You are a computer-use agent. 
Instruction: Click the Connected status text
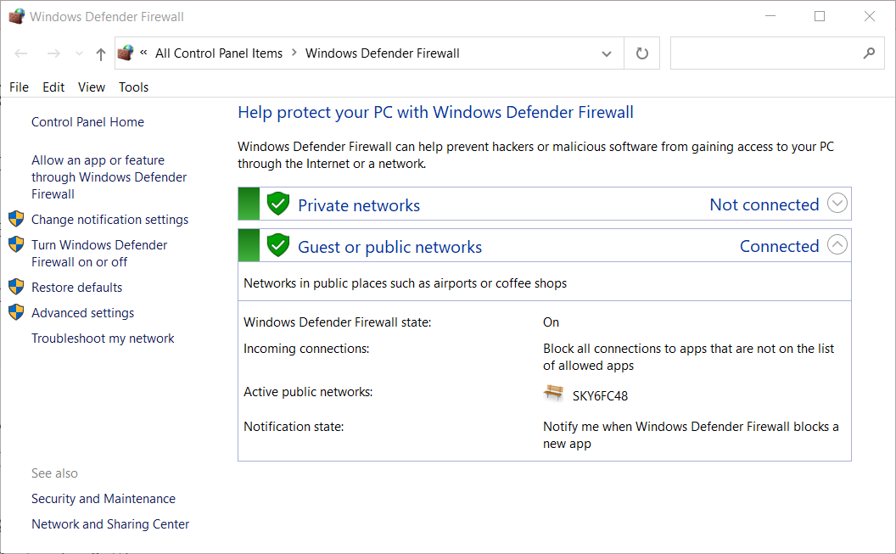point(780,246)
